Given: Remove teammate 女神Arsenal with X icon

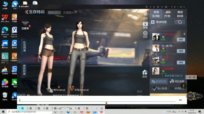Looking at the screenshot, I should pos(59,87).
